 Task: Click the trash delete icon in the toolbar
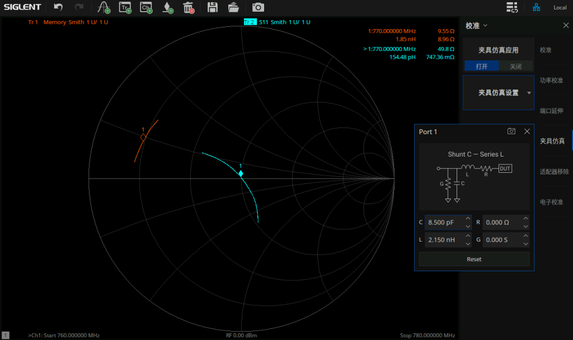[189, 7]
